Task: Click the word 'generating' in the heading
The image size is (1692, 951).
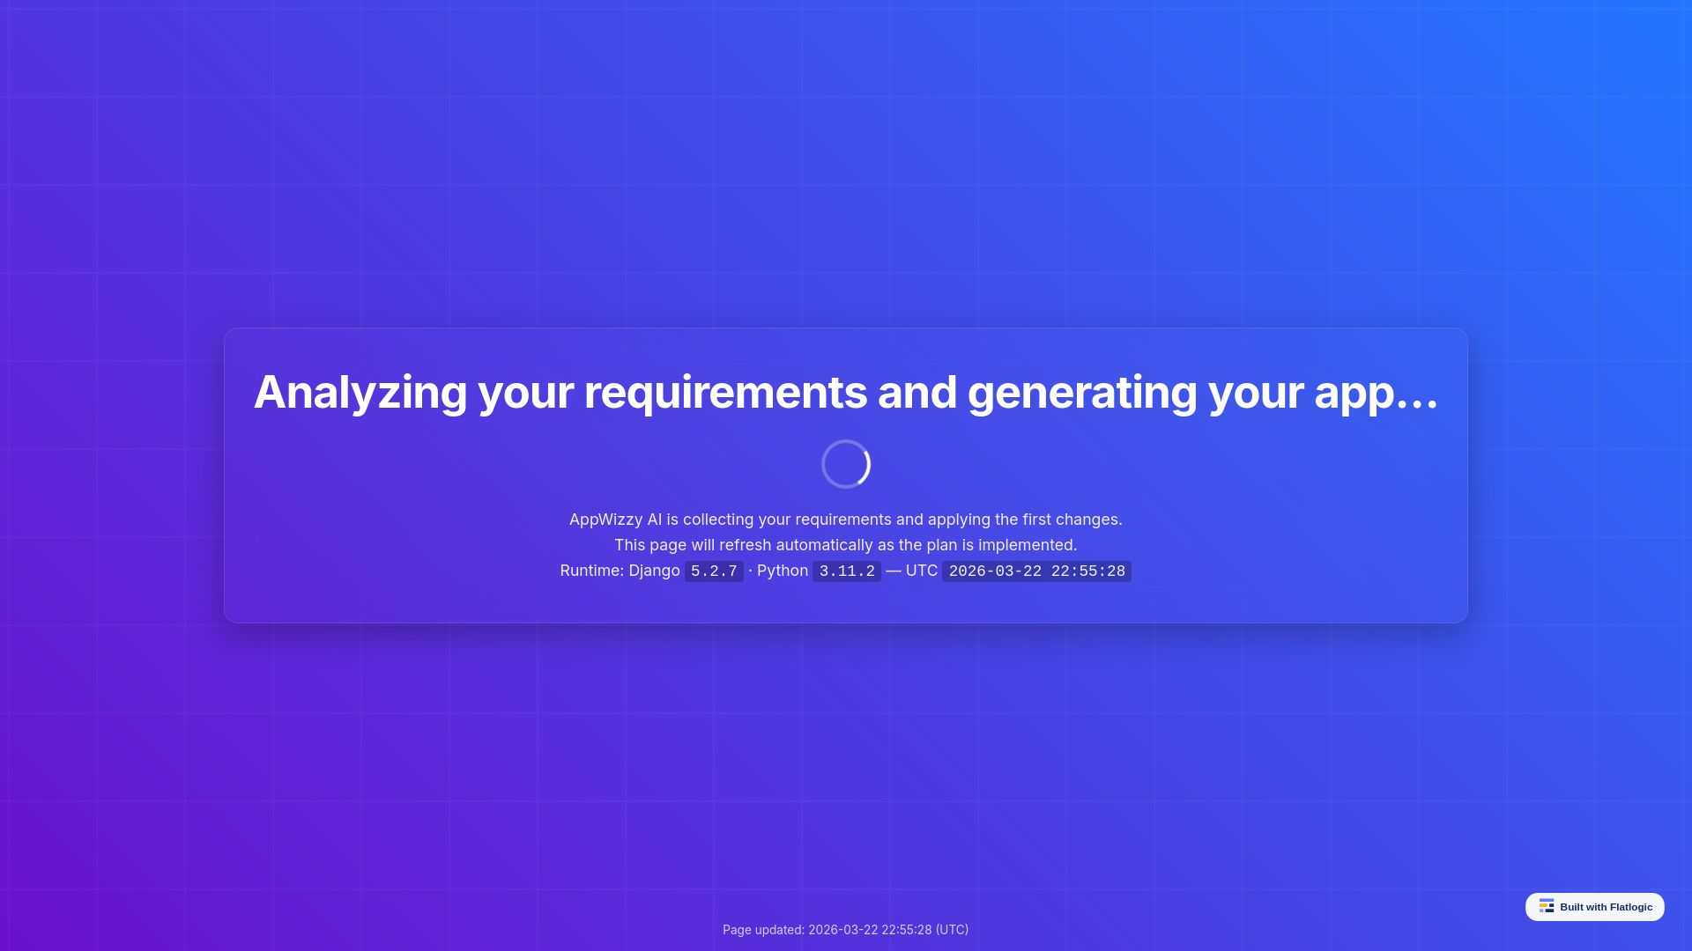Action: click(1082, 392)
